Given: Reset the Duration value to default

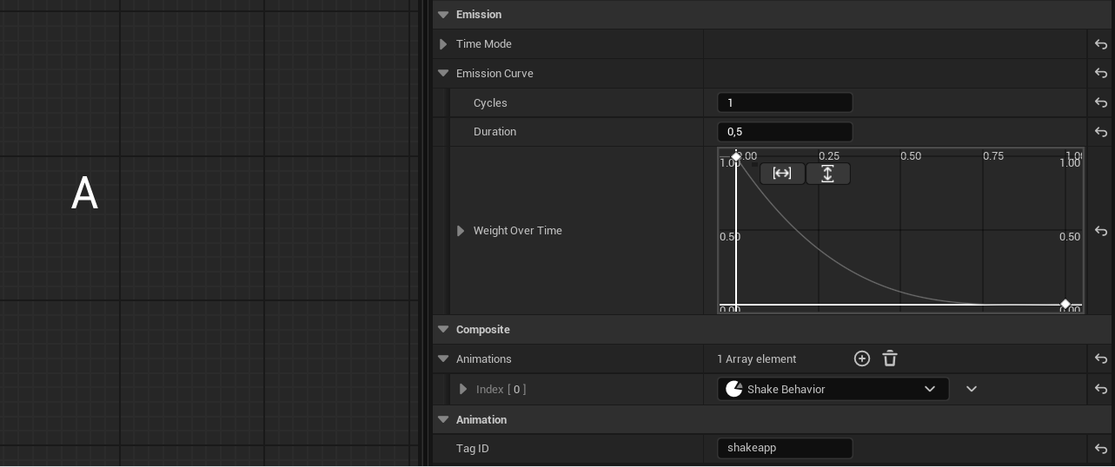Looking at the screenshot, I should pyautogui.click(x=1101, y=132).
